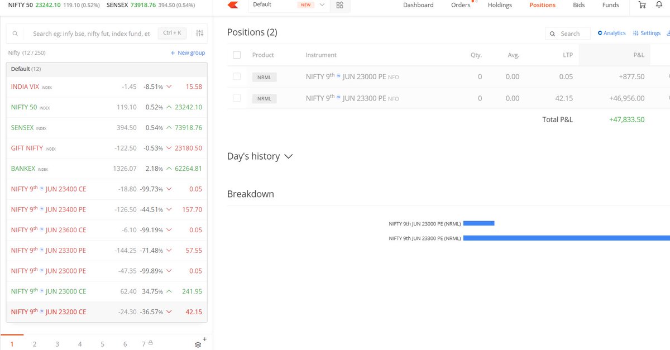Viewport: 670px width, 350px height.
Task: Click the lock icon on watchlist page 7
Action: [150, 343]
